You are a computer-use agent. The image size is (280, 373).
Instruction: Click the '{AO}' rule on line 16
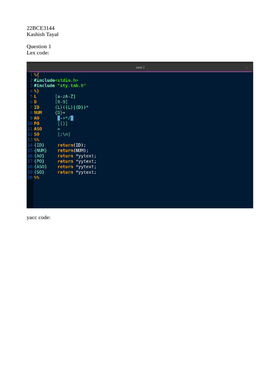point(39,156)
